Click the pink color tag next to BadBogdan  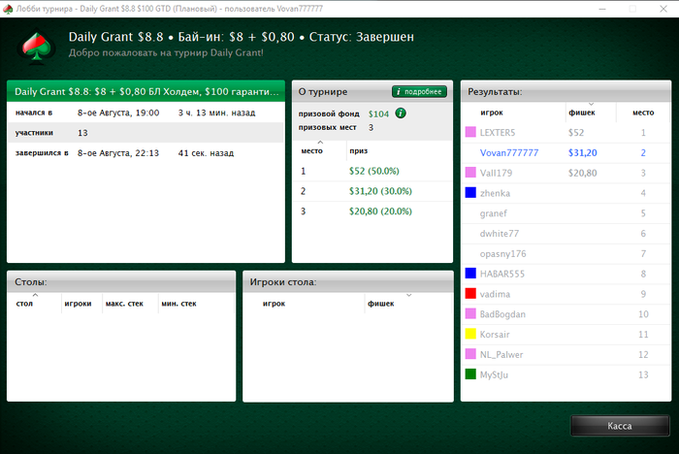pyautogui.click(x=470, y=313)
